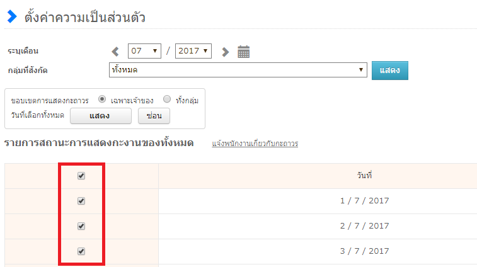Image resolution: width=477 pixels, height=267 pixels.
Task: Click the next month arrow icon
Action: click(x=225, y=52)
